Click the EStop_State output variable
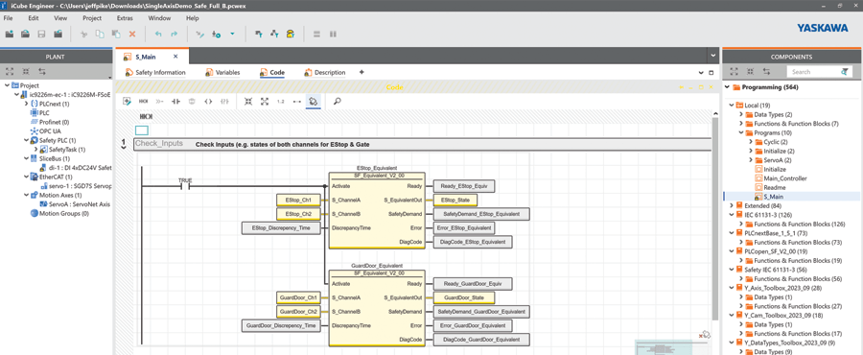 [455, 201]
